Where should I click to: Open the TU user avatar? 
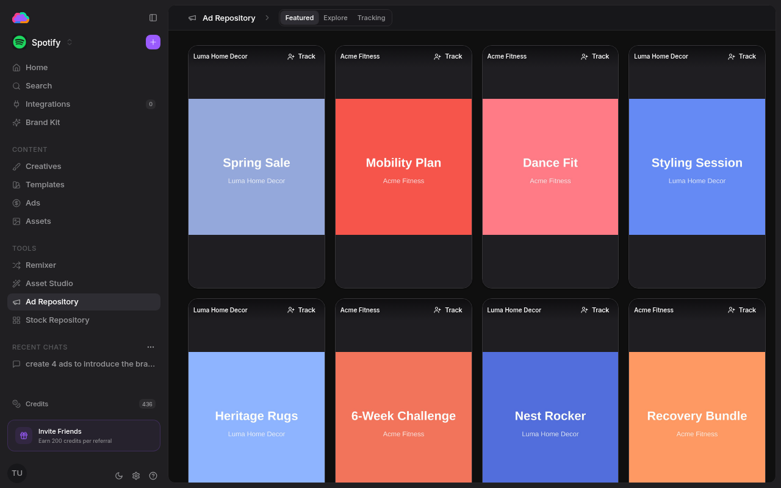[x=17, y=473]
